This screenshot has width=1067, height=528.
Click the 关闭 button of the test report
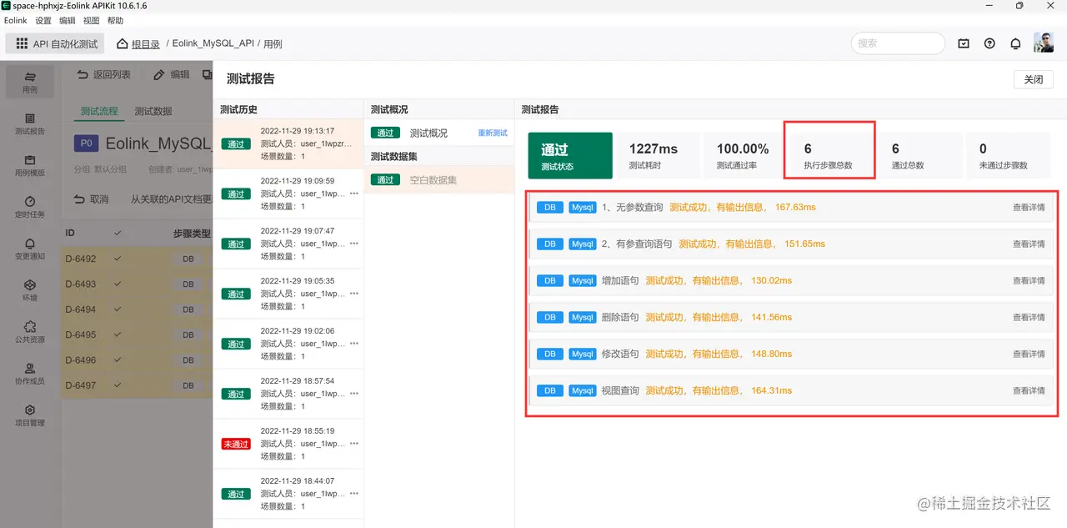(1034, 79)
